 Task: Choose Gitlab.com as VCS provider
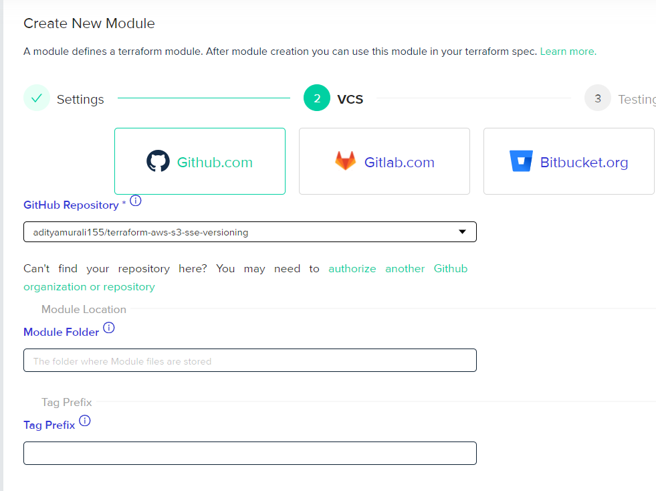click(385, 161)
